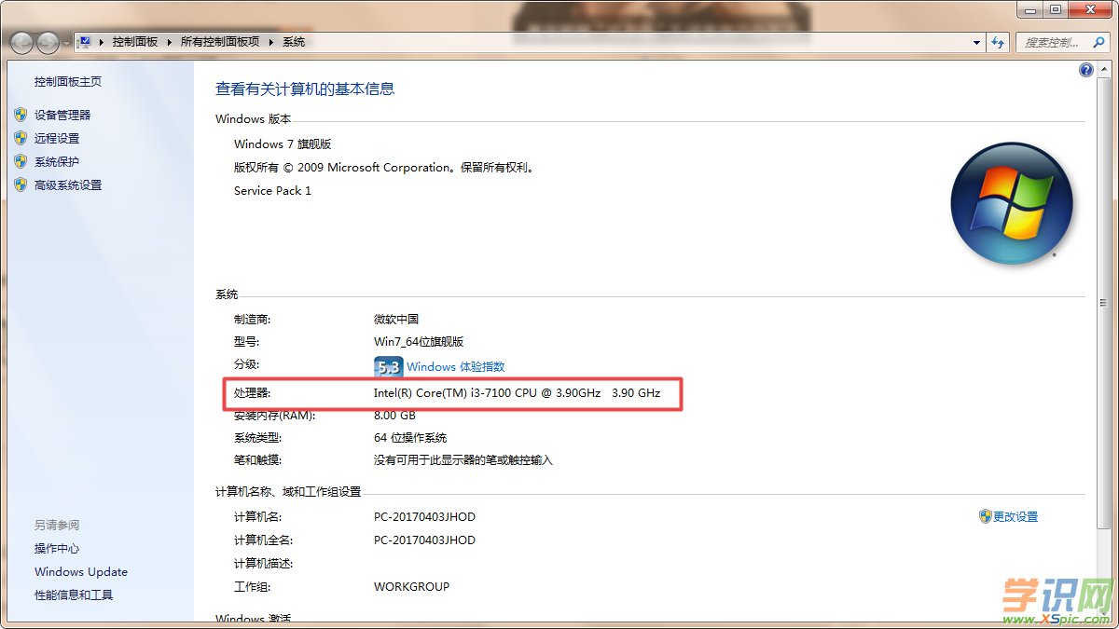1119x629 pixels.
Task: Click the 搜索控制面板 search box
Action: tap(1052, 42)
